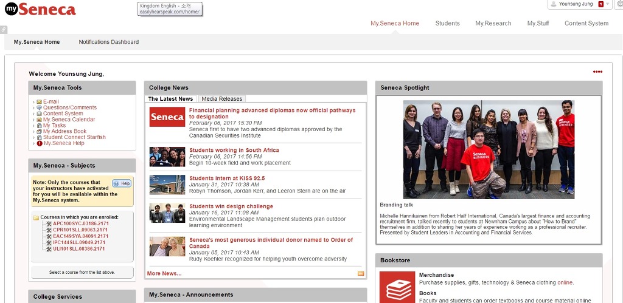Click the Content System tool icon
Viewport: 623px width, 303px height.
[40, 114]
